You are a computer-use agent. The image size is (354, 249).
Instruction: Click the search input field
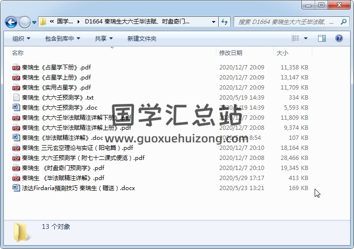[287, 22]
